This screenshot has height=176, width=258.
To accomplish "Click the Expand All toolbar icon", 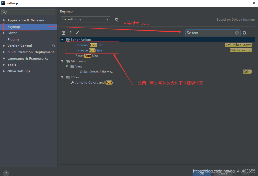I will 64,33.
